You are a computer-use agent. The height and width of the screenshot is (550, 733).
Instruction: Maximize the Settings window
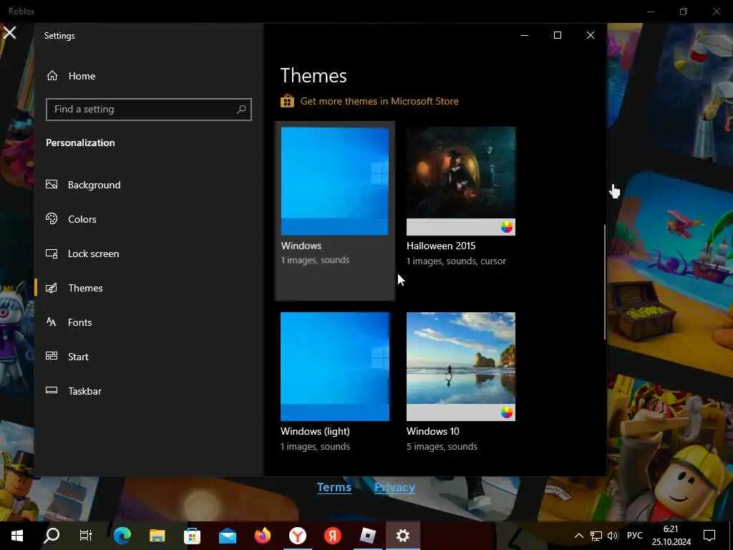click(x=557, y=36)
